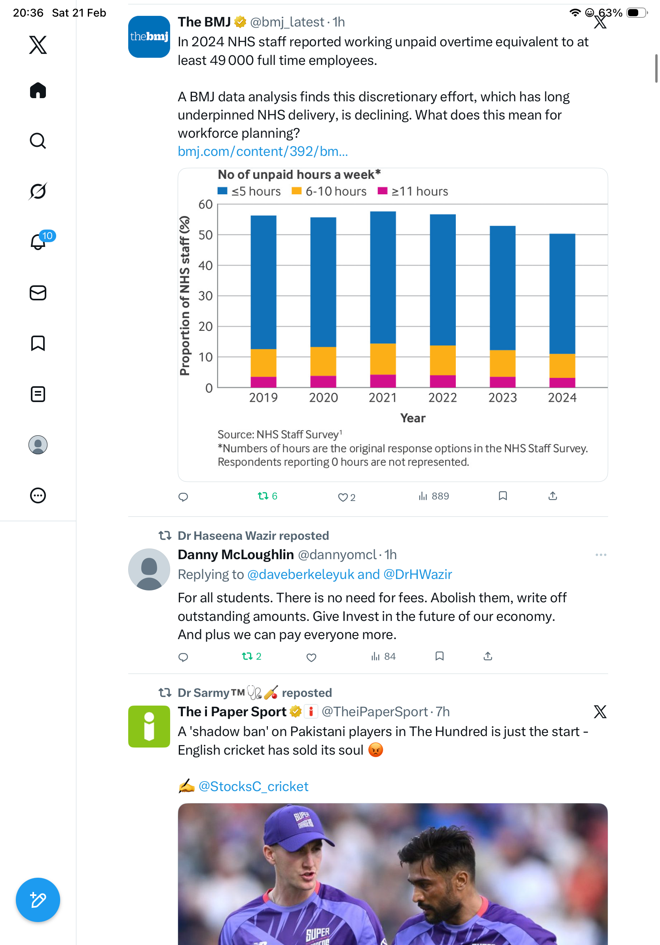Open the bmj.com article link
Image resolution: width=660 pixels, height=945 pixels.
pos(262,152)
